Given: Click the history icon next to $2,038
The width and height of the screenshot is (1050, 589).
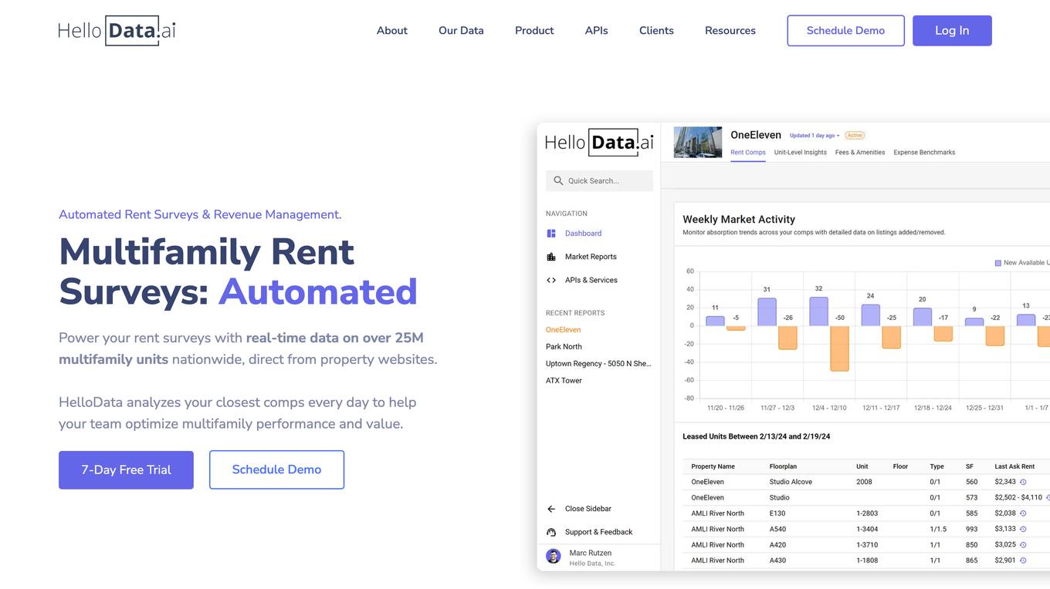Looking at the screenshot, I should (1023, 513).
